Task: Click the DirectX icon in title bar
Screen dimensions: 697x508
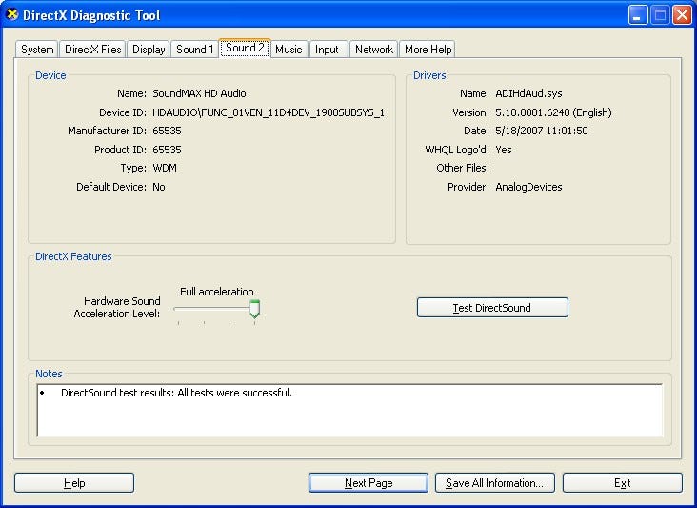Action: click(x=12, y=14)
